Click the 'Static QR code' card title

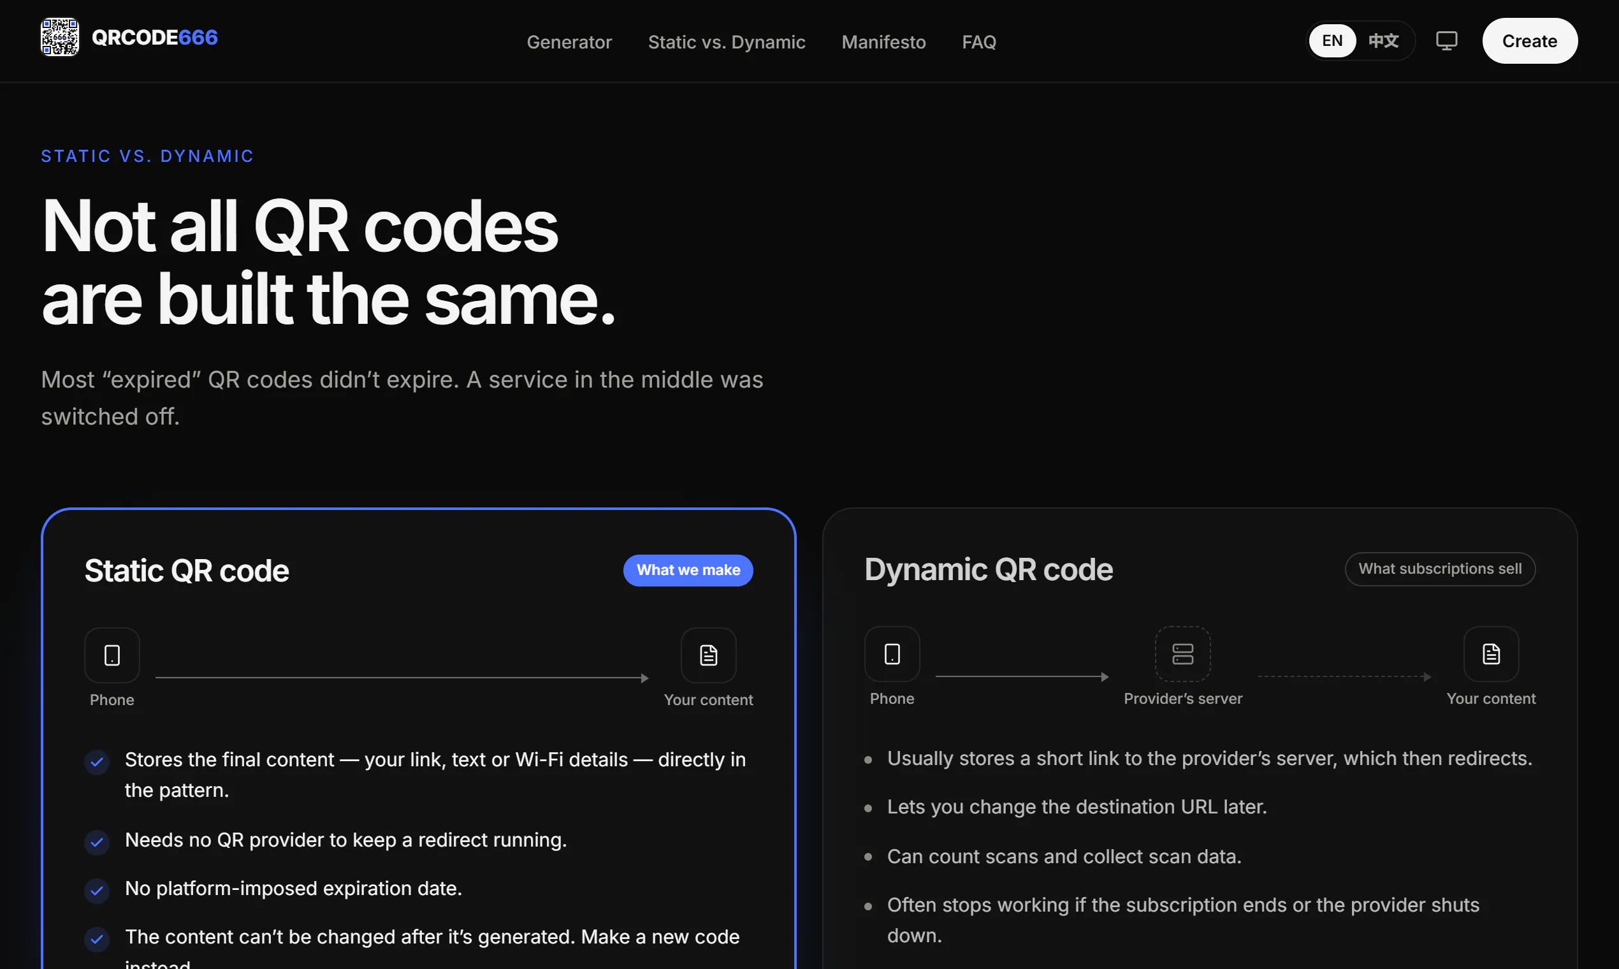pyautogui.click(x=187, y=571)
